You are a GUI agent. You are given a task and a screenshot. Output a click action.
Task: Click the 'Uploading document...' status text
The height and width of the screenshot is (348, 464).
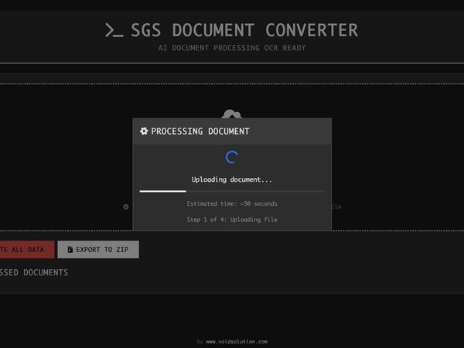click(232, 179)
